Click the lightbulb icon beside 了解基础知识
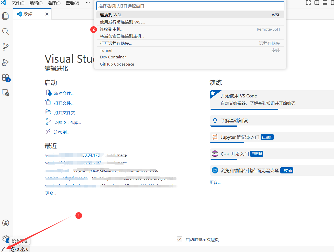334x252 pixels. point(215,121)
